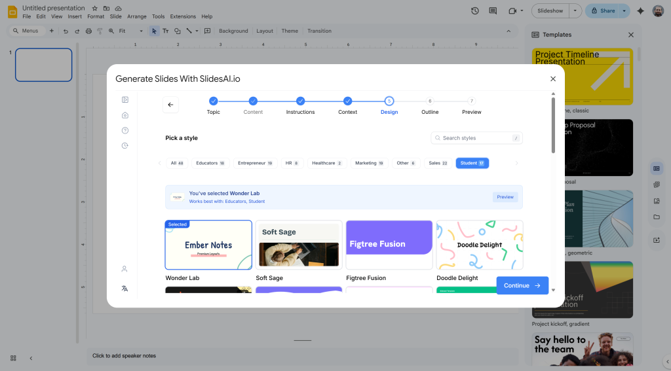
Task: Click the Share button
Action: click(603, 10)
